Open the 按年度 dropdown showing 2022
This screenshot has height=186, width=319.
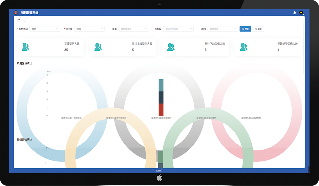[x=89, y=29]
